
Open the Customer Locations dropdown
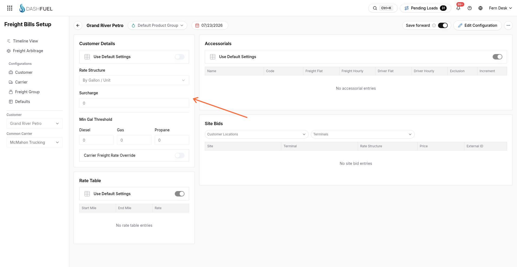point(256,134)
